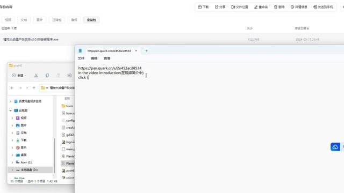Screen dimensions: 344x193
Task: Click the 大小 size column header
Action: point(249,28)
